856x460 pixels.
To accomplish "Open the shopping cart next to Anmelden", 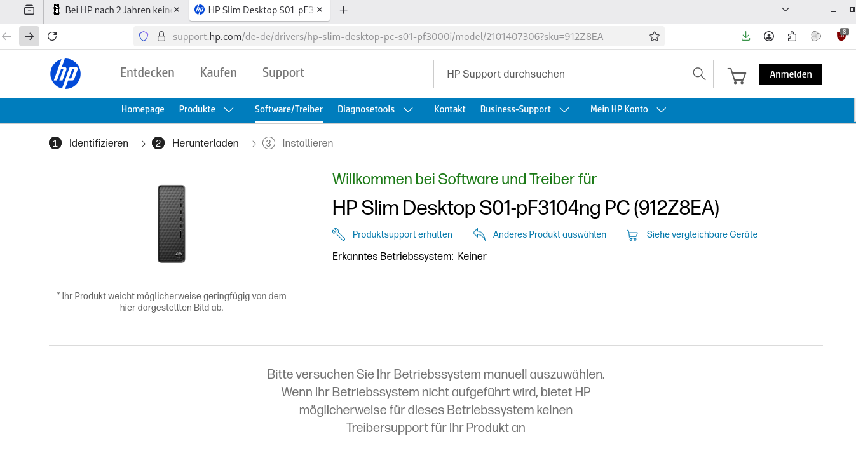I will coord(737,76).
